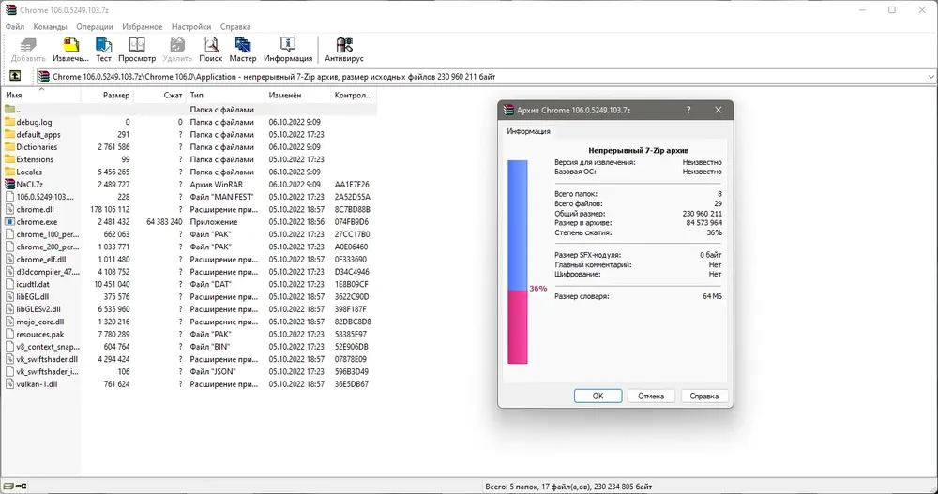The width and height of the screenshot is (938, 494).
Task: Click the Информация toolbar icon
Action: click(288, 49)
